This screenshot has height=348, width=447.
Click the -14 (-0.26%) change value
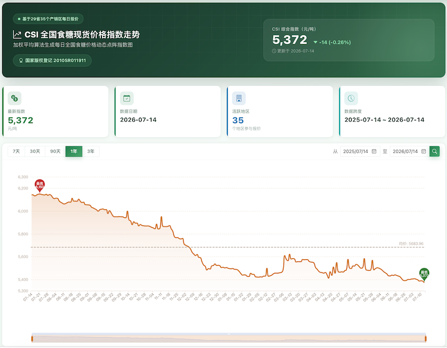335,42
